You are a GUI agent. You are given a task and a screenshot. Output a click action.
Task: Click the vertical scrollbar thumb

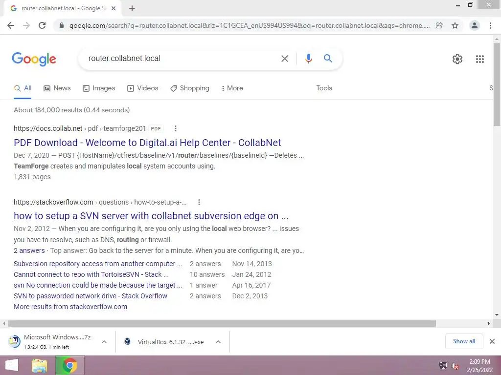click(x=497, y=84)
